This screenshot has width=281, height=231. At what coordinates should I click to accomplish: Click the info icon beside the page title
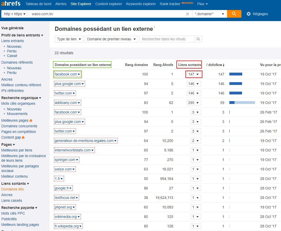tap(154, 27)
